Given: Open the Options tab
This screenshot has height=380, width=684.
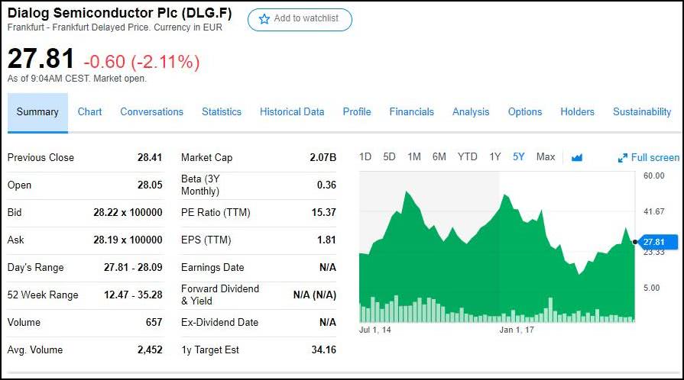Looking at the screenshot, I should point(525,112).
